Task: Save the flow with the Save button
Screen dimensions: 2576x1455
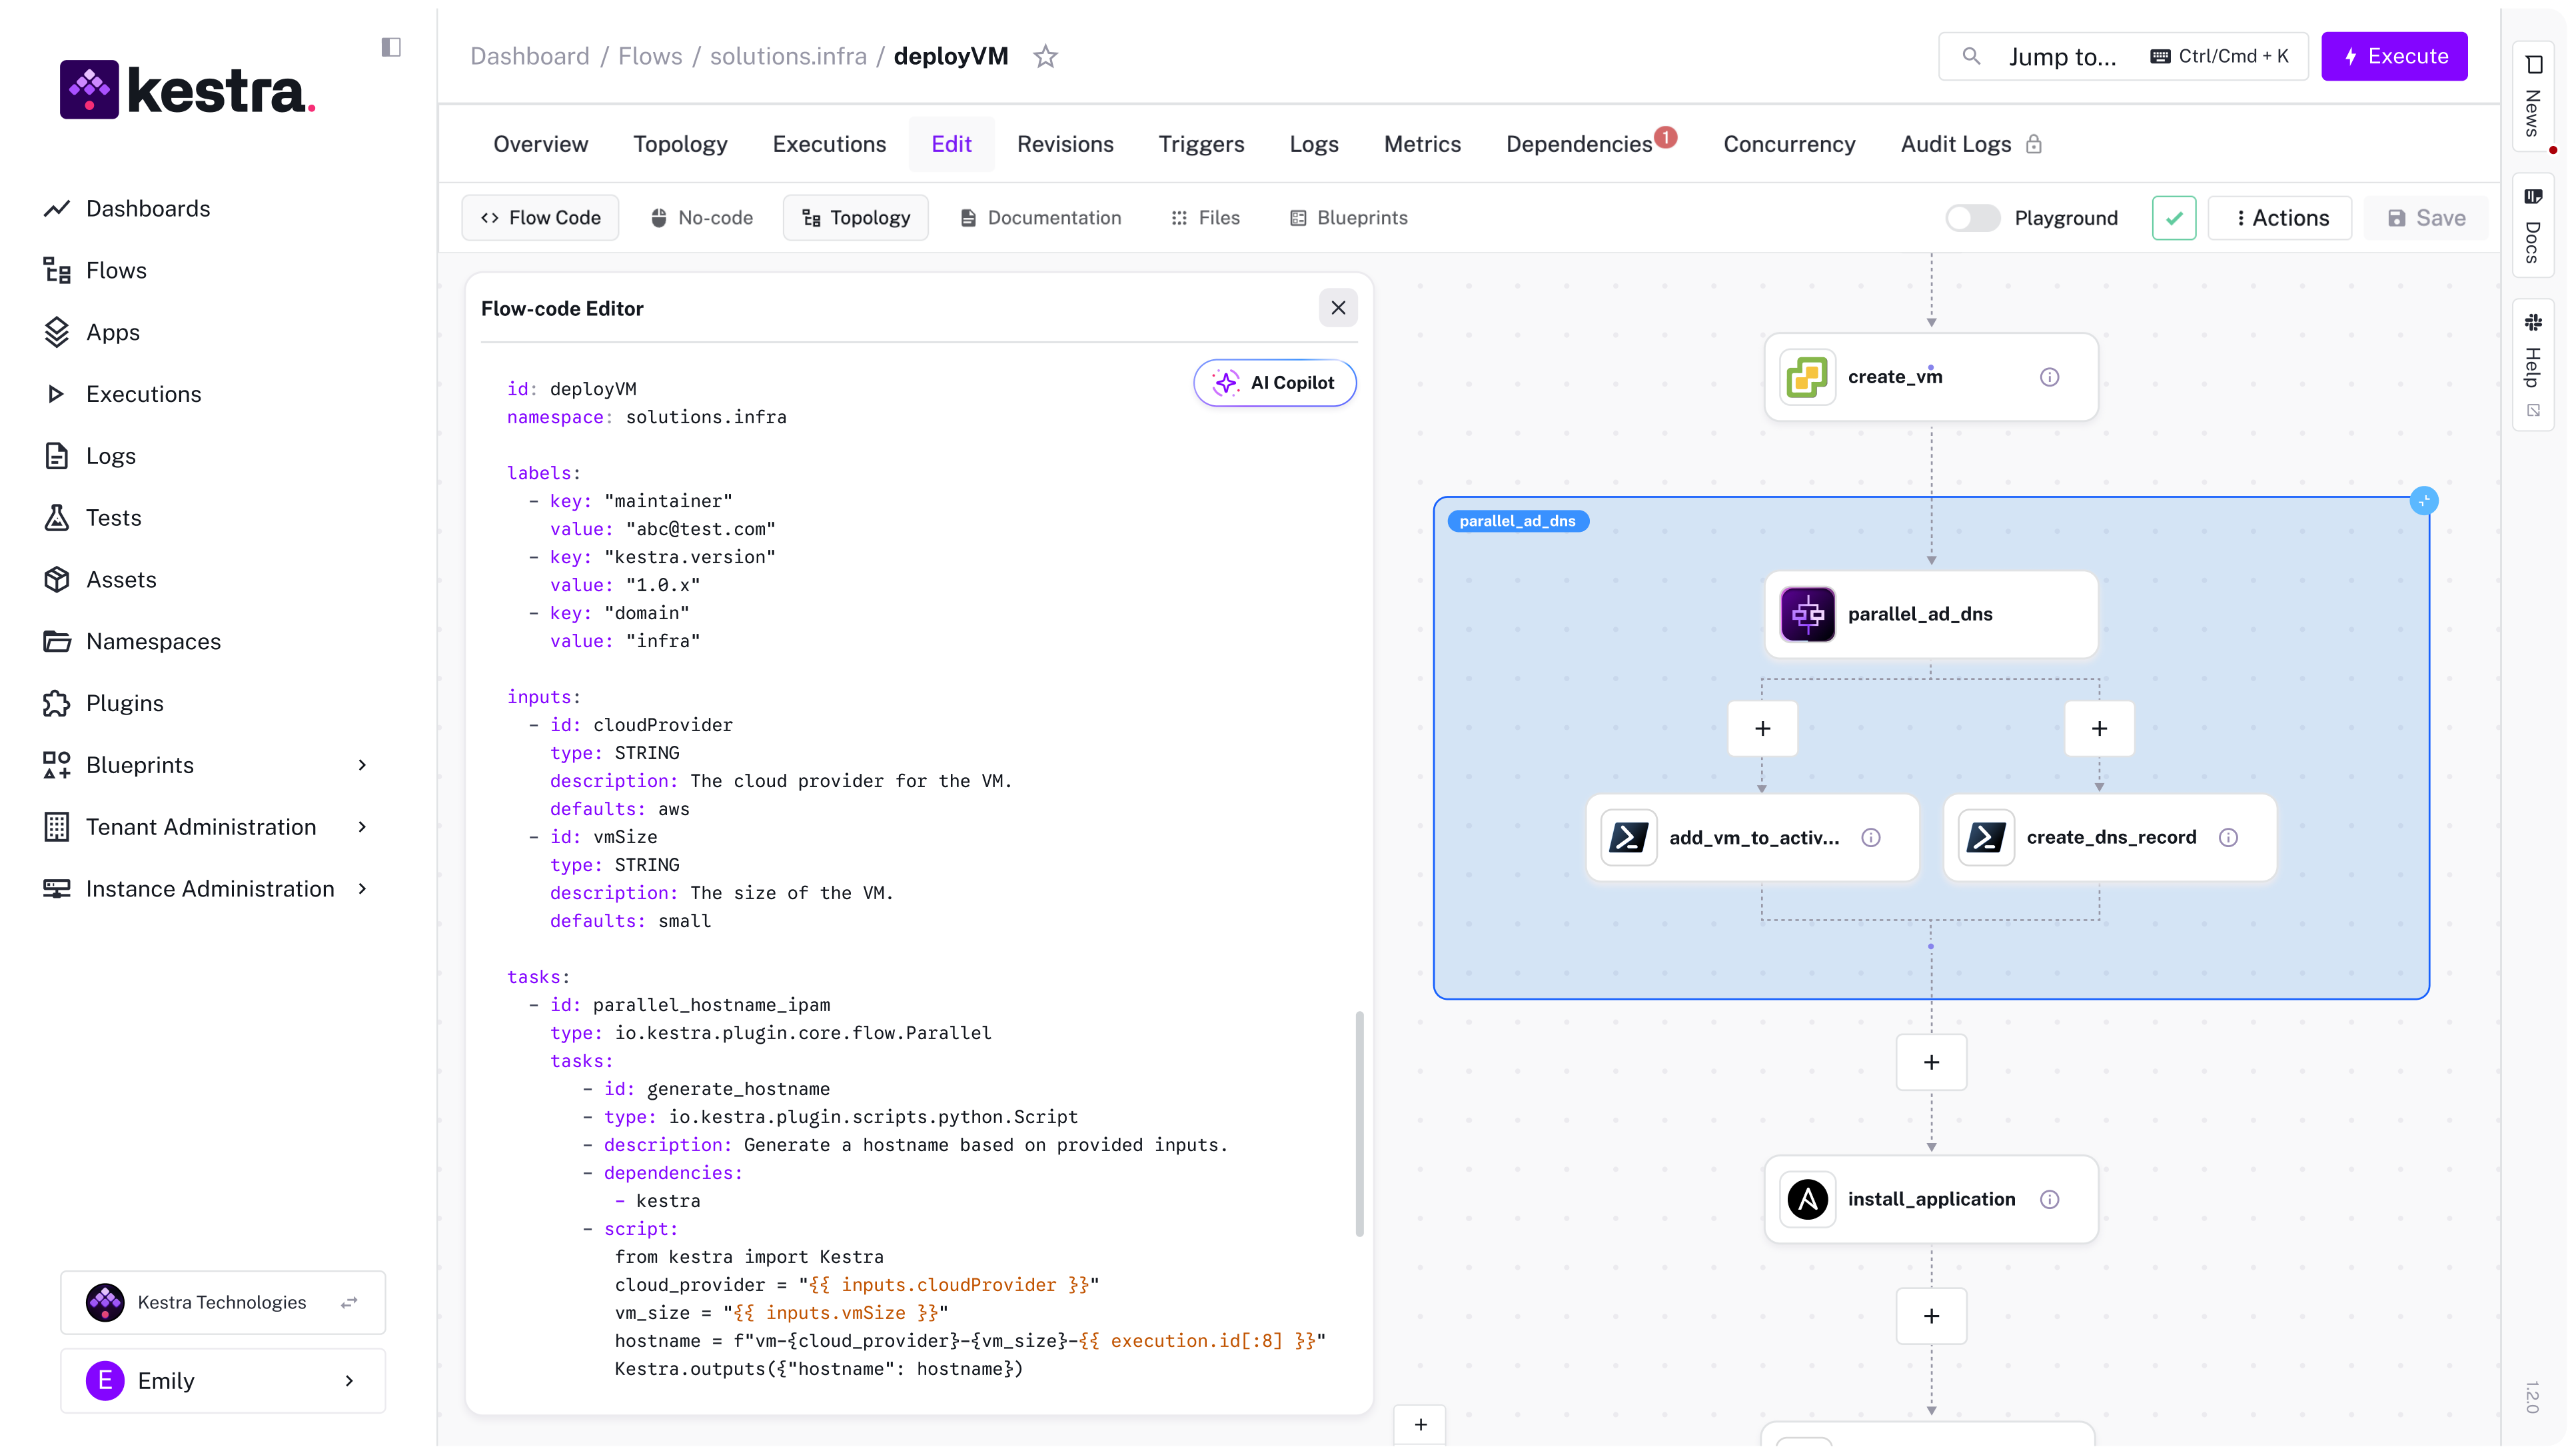Action: pos(2427,217)
